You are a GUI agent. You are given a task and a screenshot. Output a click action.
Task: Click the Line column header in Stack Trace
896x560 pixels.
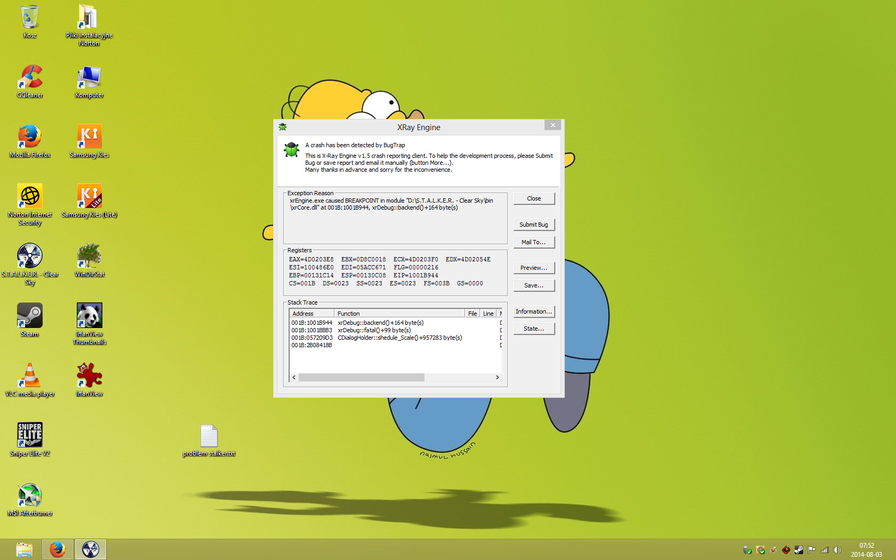point(488,314)
